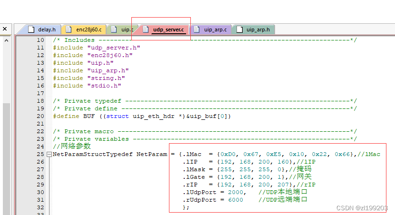Click the '#include "string.h"' line

click(x=89, y=78)
